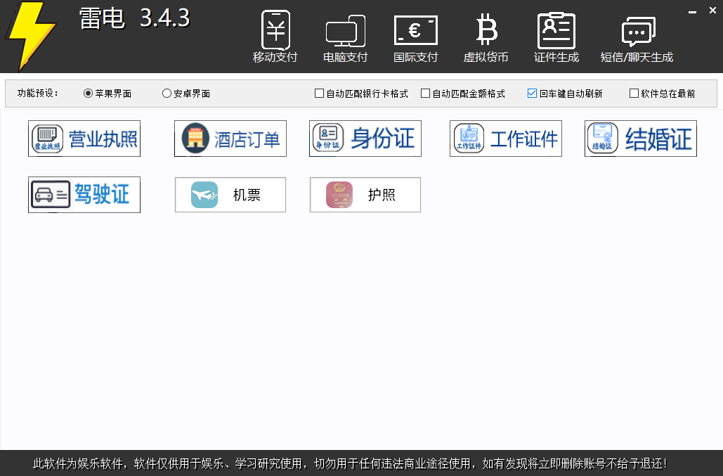Open the 结婚证 tile

click(641, 139)
